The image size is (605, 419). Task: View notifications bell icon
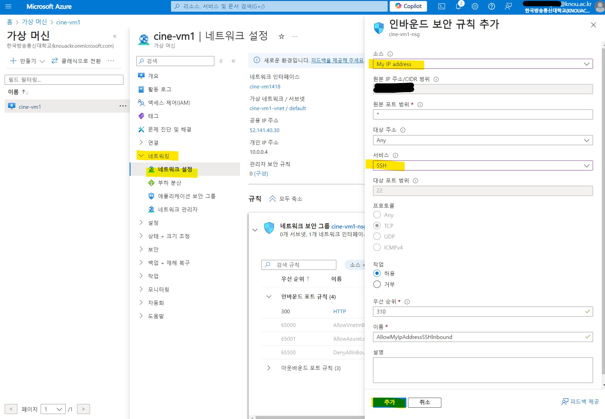458,6
